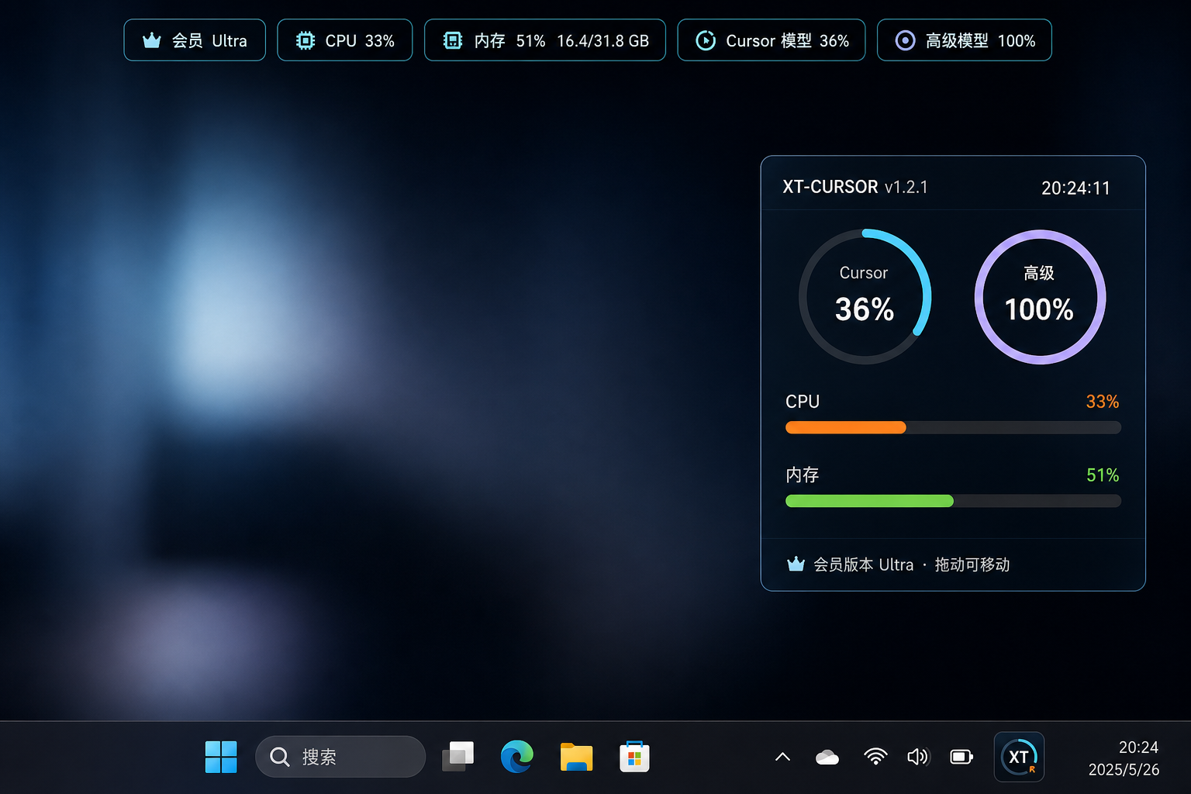Click the 高级 100% circular gauge
Image resolution: width=1191 pixels, height=794 pixels.
(1040, 296)
